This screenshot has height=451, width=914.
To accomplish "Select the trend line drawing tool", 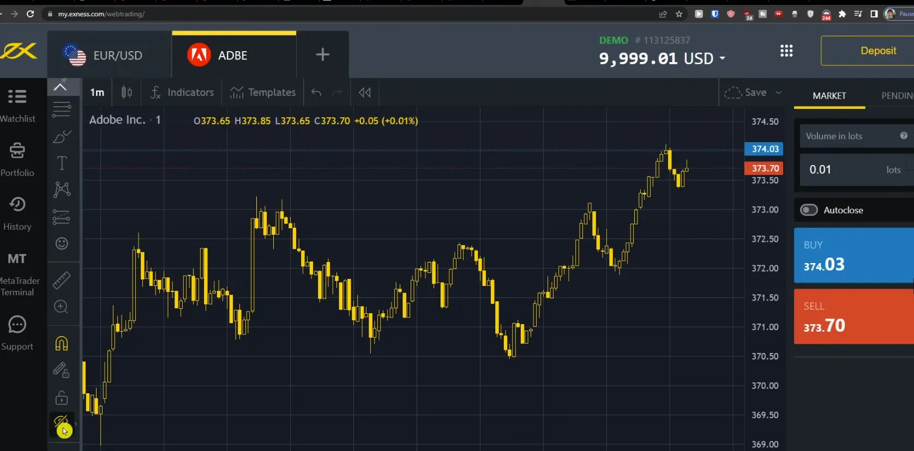I will [62, 109].
